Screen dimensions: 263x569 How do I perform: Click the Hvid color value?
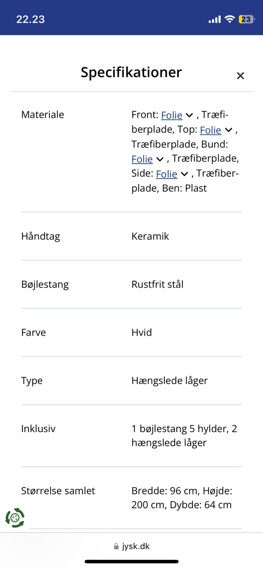pyautogui.click(x=142, y=333)
